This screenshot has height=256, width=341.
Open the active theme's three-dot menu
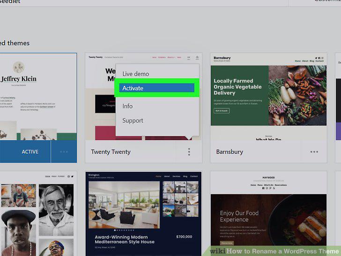(64, 152)
